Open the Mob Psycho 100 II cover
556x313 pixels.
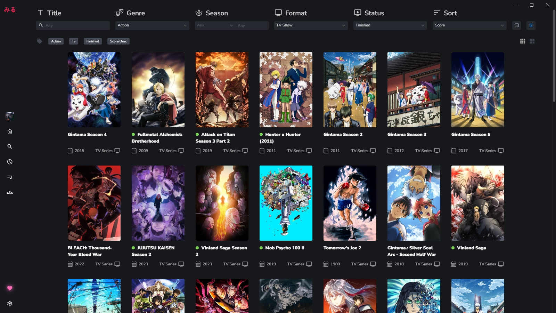[286, 203]
